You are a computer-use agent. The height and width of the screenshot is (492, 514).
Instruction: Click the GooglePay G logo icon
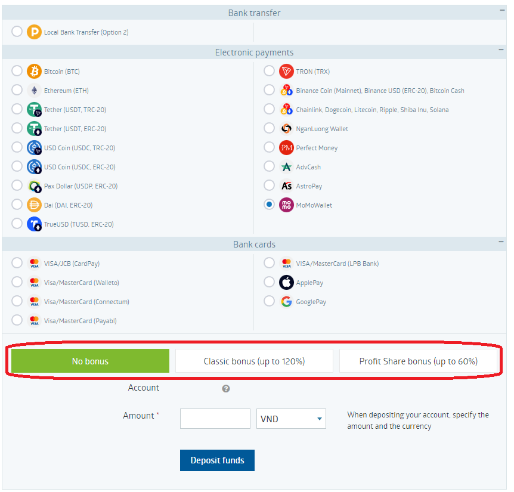286,302
